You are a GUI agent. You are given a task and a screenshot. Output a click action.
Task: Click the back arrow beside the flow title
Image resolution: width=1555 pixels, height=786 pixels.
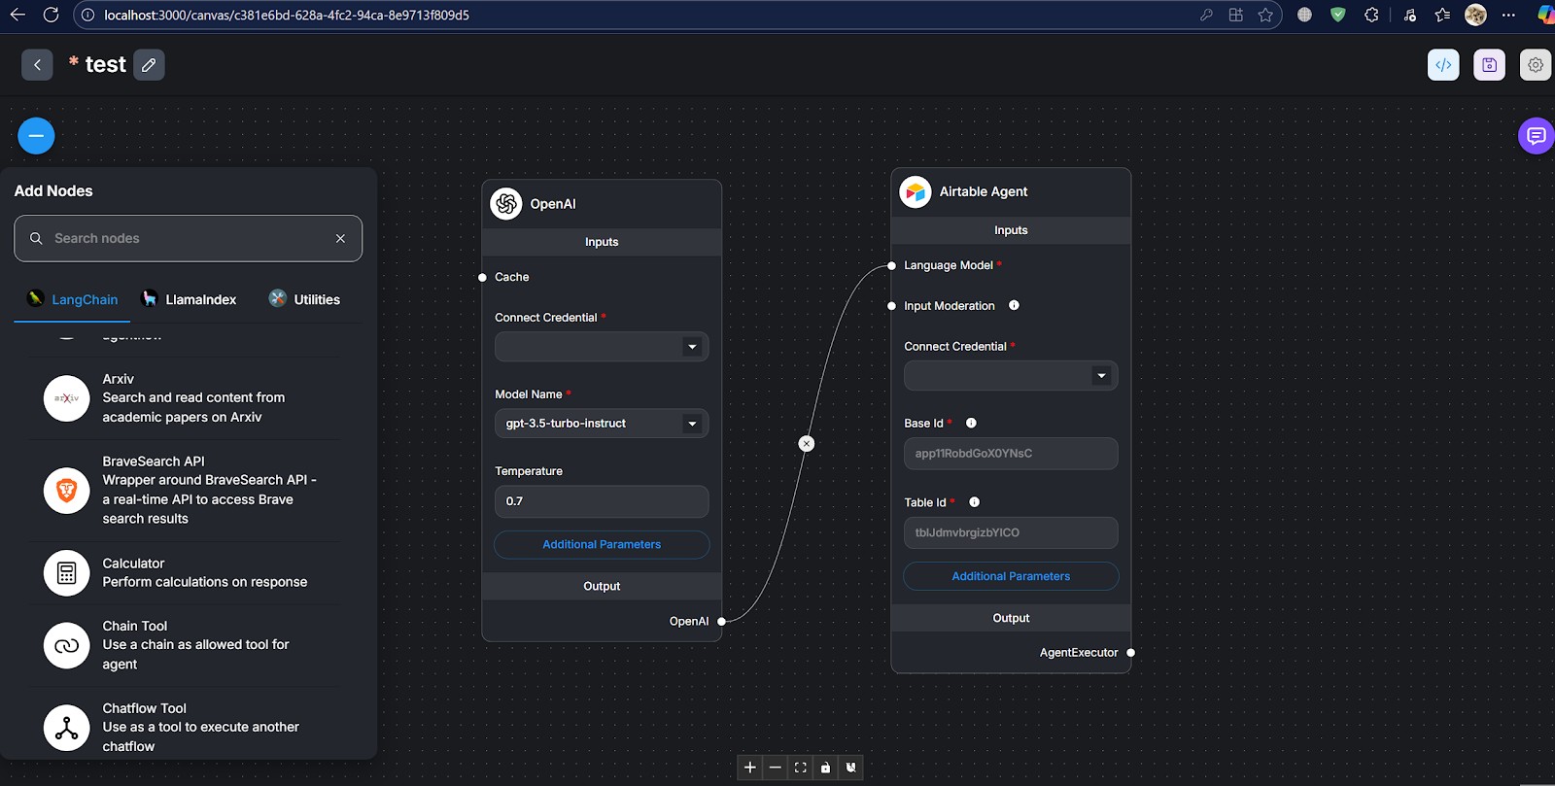37,65
